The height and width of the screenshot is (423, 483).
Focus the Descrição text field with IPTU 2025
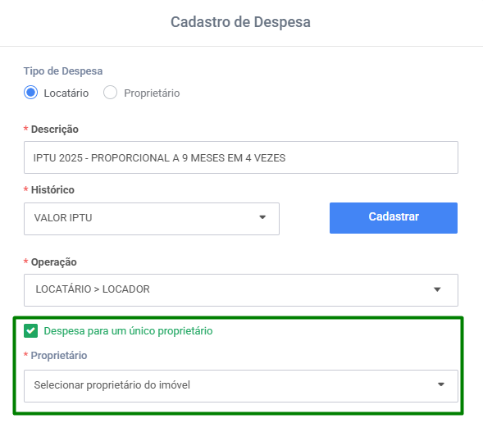coord(241,157)
